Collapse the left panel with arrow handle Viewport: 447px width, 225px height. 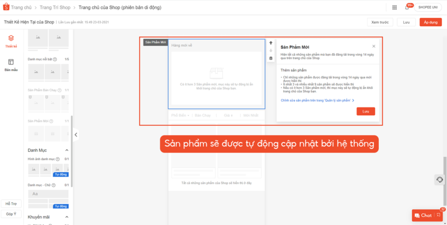pyautogui.click(x=75, y=134)
